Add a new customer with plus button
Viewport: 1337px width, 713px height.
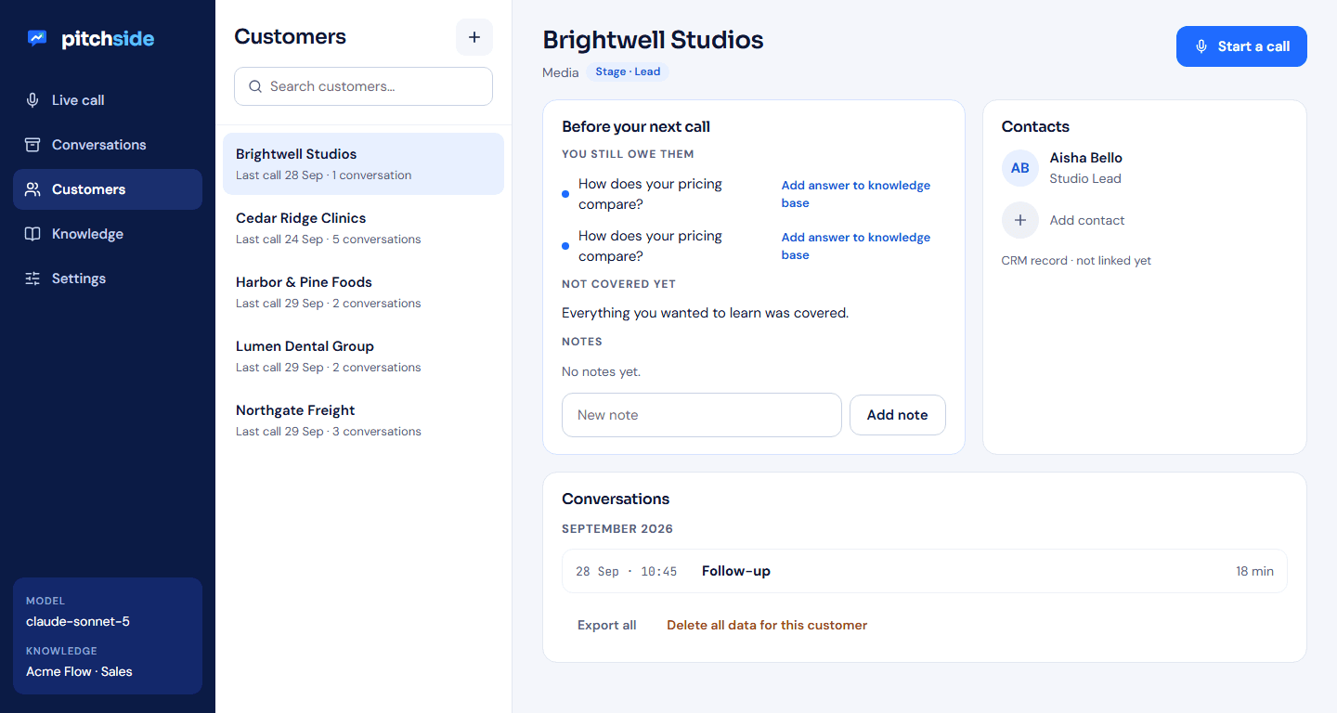[x=474, y=37]
